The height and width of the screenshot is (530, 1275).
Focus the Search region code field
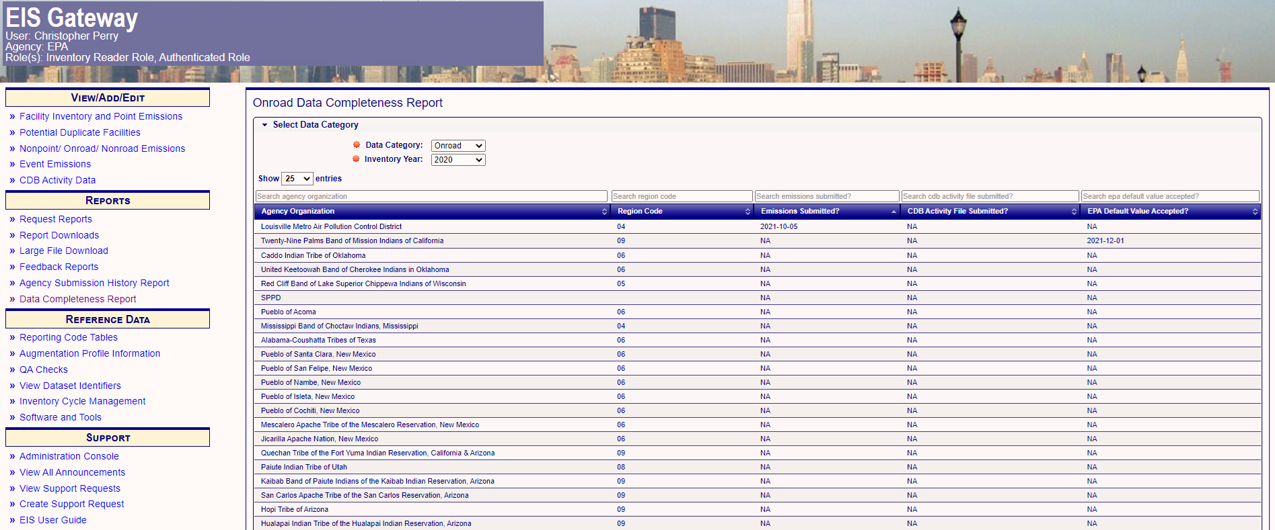click(x=682, y=196)
